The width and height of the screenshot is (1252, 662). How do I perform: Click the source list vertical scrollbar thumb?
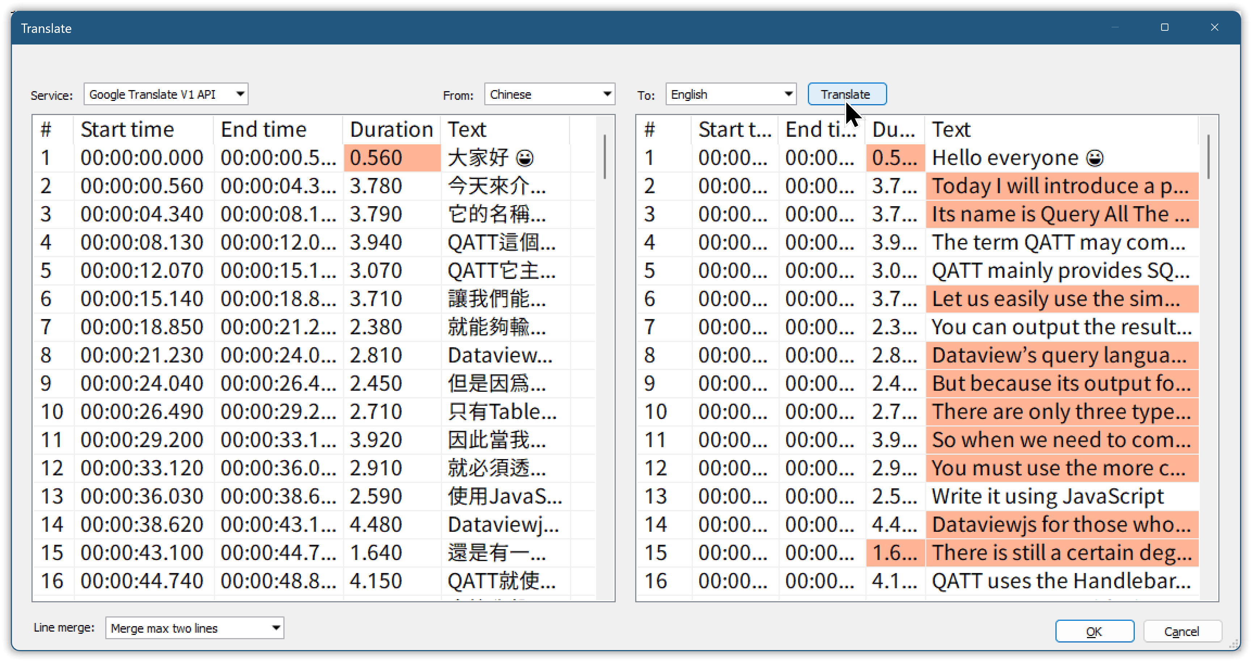(x=604, y=156)
